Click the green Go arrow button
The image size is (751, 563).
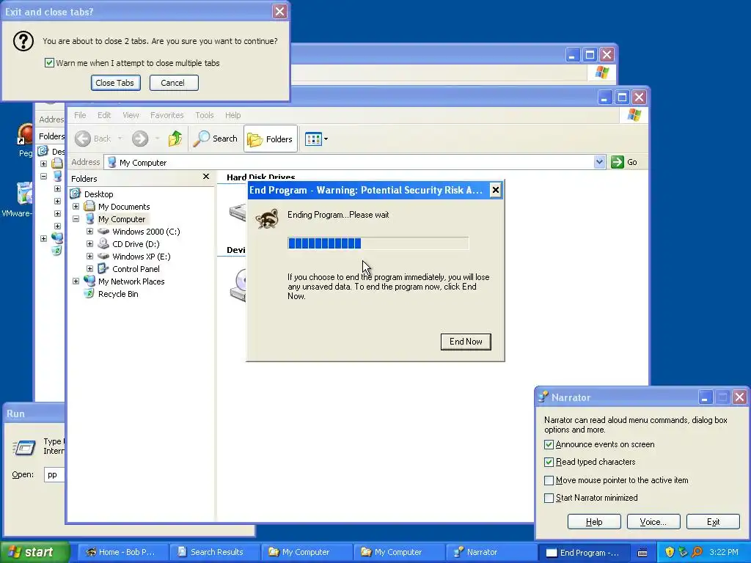[618, 162]
